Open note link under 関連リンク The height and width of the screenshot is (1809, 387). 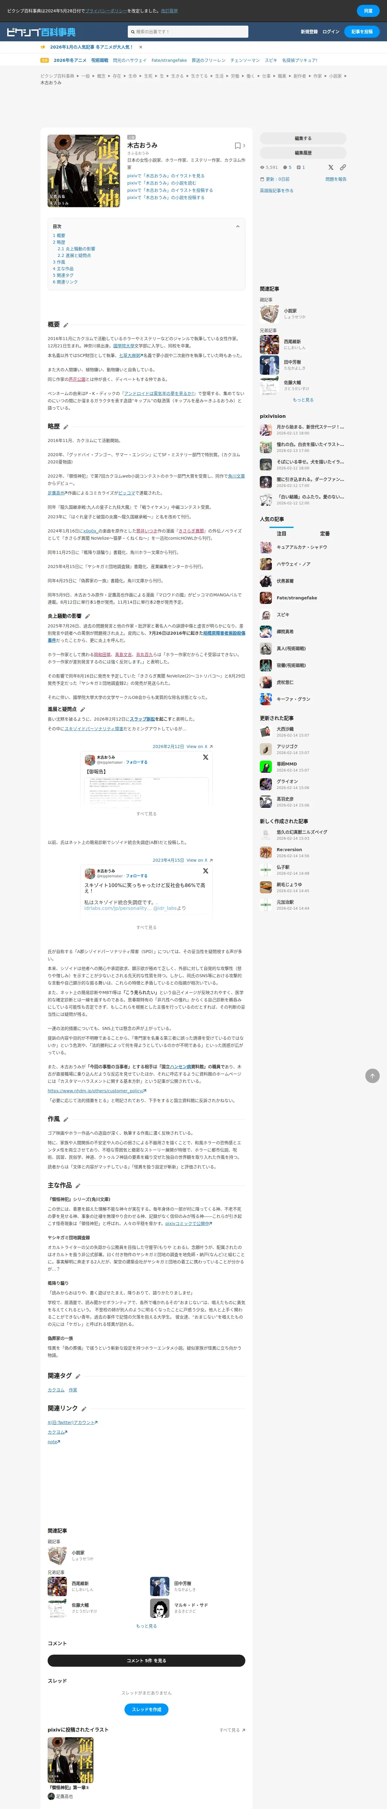(53, 1442)
